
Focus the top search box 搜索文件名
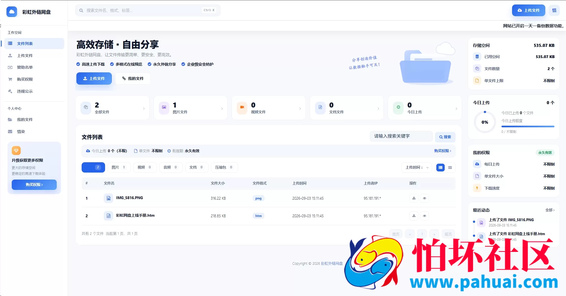148,10
